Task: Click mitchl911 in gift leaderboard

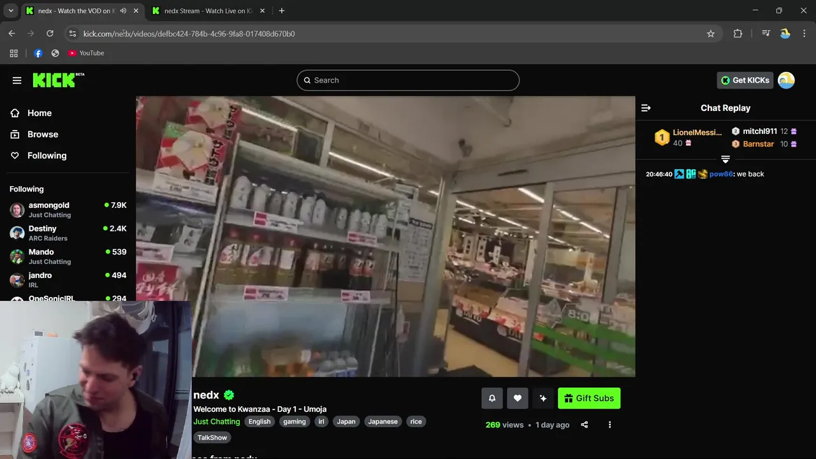Action: [x=760, y=131]
